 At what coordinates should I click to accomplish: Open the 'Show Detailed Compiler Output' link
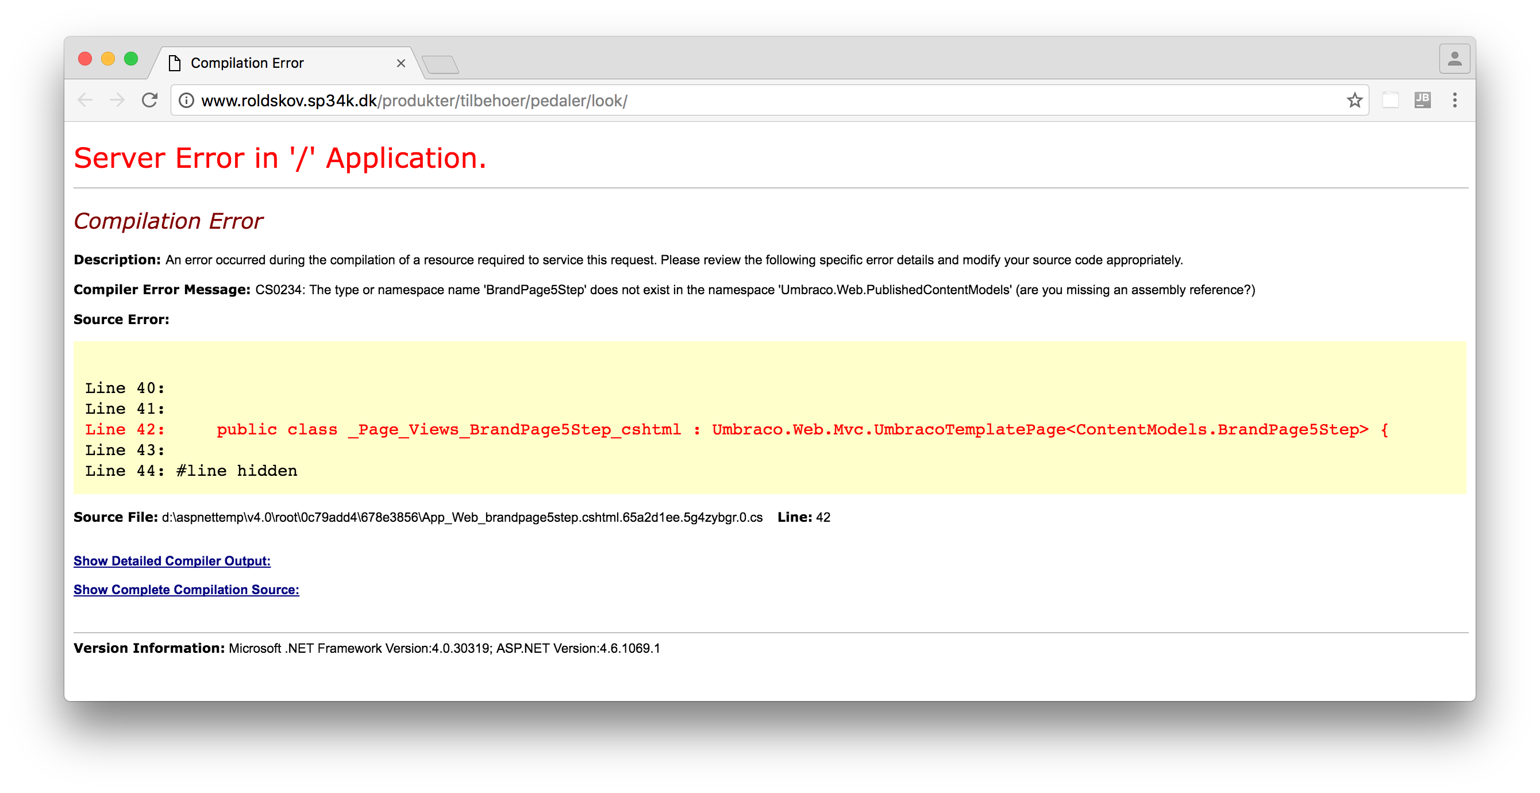(172, 559)
